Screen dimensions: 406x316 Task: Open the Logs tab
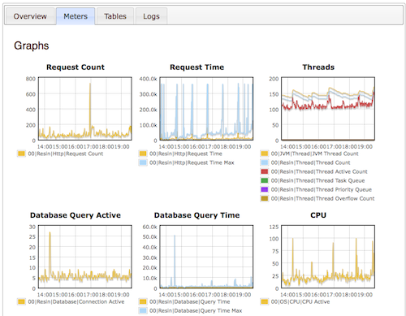(151, 16)
